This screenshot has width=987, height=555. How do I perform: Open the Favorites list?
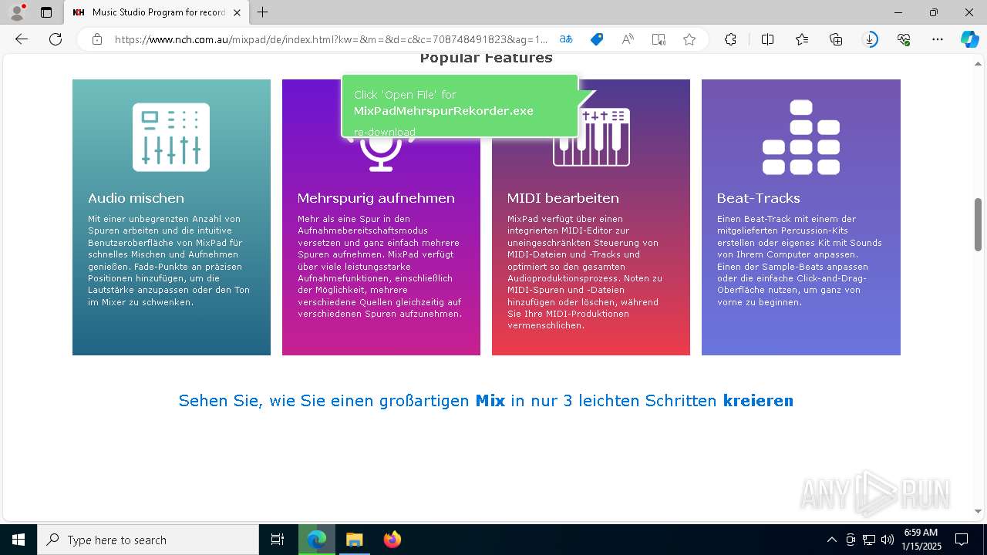point(802,39)
